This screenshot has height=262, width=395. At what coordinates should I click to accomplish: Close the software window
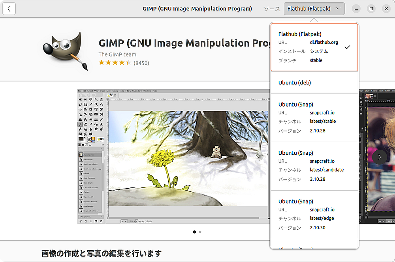[x=386, y=9]
